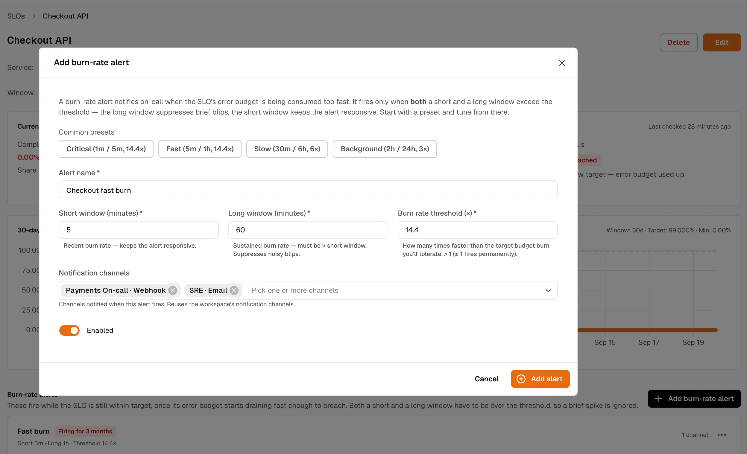Image resolution: width=747 pixels, height=454 pixels.
Task: Click the Firing for 3 months badge
Action: click(x=85, y=431)
